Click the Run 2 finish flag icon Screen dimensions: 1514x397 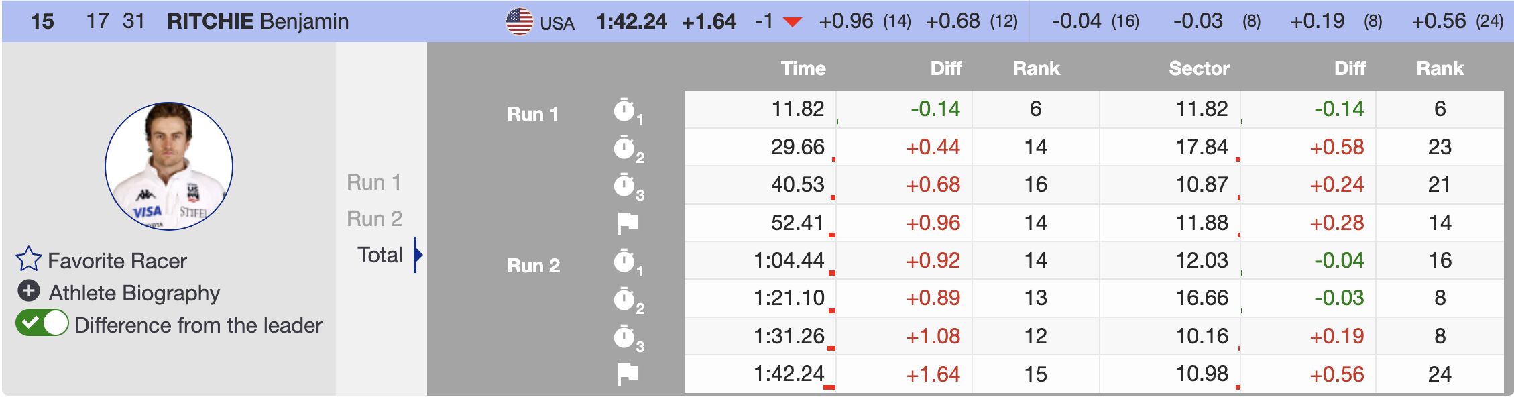pyautogui.click(x=628, y=374)
